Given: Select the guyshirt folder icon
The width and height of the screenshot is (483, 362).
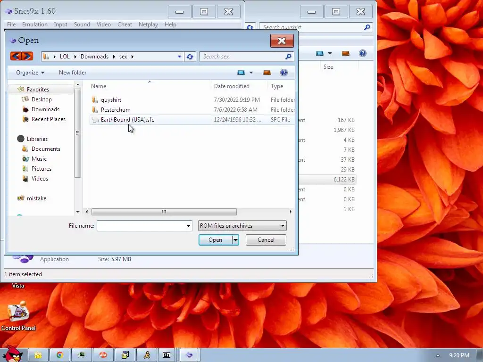Looking at the screenshot, I should coord(95,100).
